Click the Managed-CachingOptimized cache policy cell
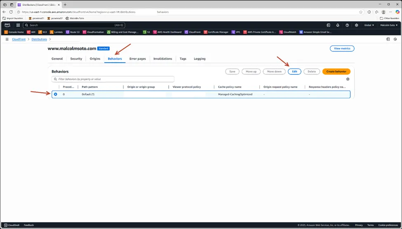This screenshot has height=229, width=402. (235, 94)
